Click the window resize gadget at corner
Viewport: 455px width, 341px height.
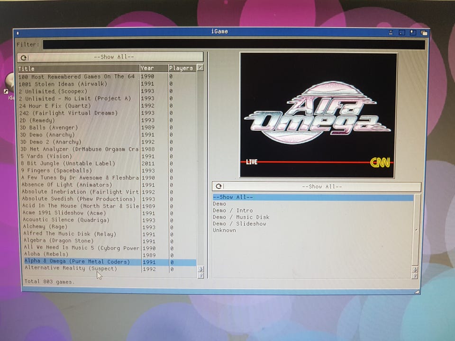[417, 292]
